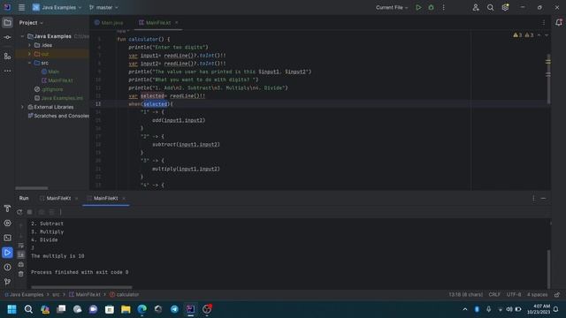Image resolution: width=566 pixels, height=318 pixels.
Task: Open Current File run configuration dropdown
Action: (392, 7)
